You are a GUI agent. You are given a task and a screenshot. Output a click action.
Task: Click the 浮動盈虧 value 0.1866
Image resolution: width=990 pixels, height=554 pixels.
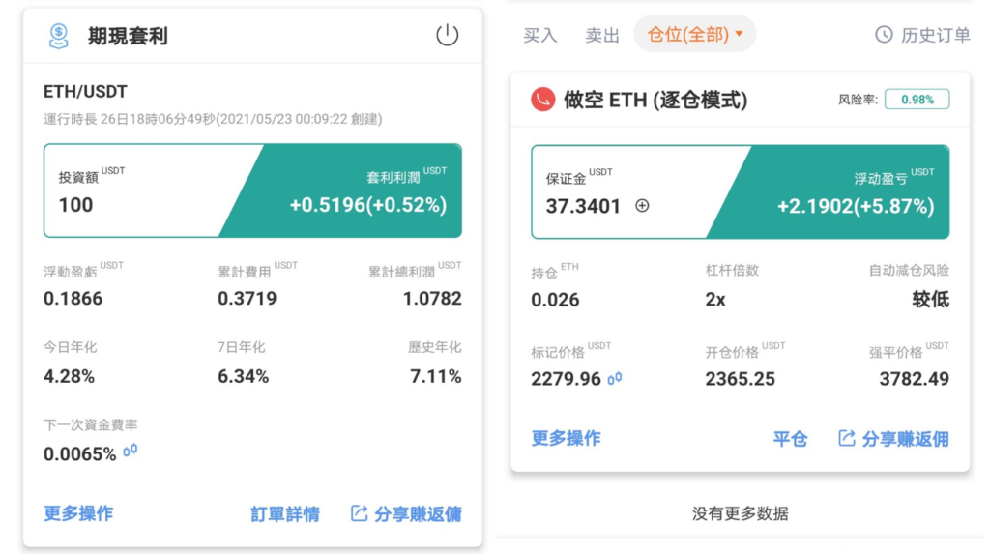[73, 298]
